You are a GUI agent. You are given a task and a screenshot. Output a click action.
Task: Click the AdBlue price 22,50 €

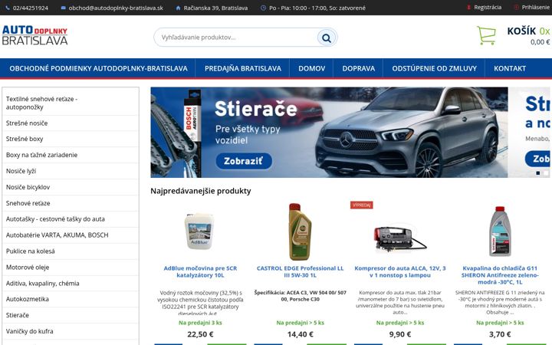pyautogui.click(x=200, y=334)
